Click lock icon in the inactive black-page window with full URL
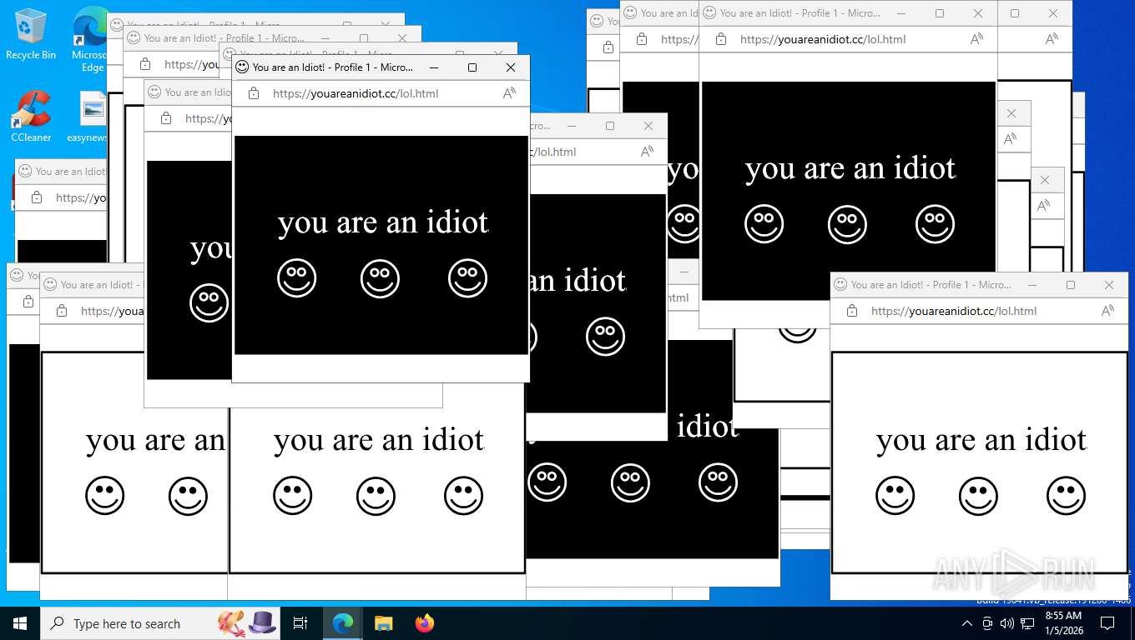This screenshot has width=1135, height=640. tap(720, 39)
